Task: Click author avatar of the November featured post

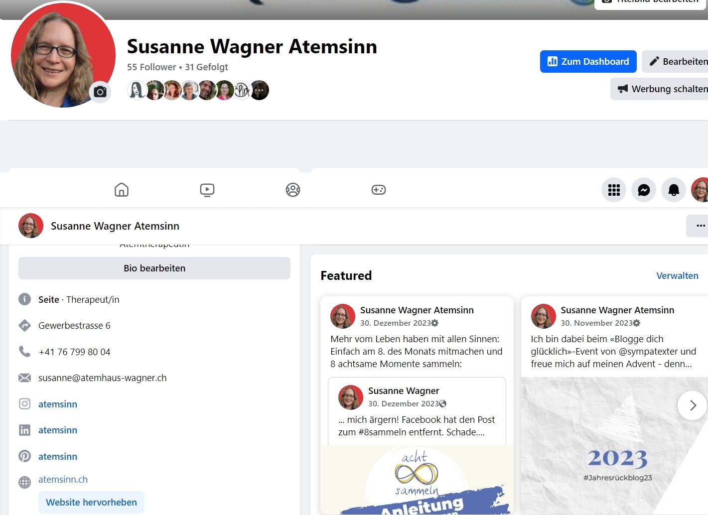Action: 543,316
